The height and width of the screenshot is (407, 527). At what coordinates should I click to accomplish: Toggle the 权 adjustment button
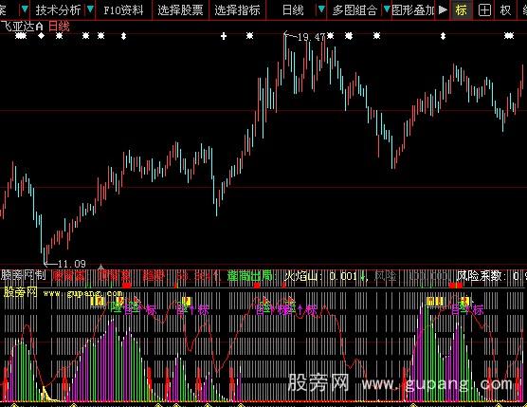[x=505, y=10]
